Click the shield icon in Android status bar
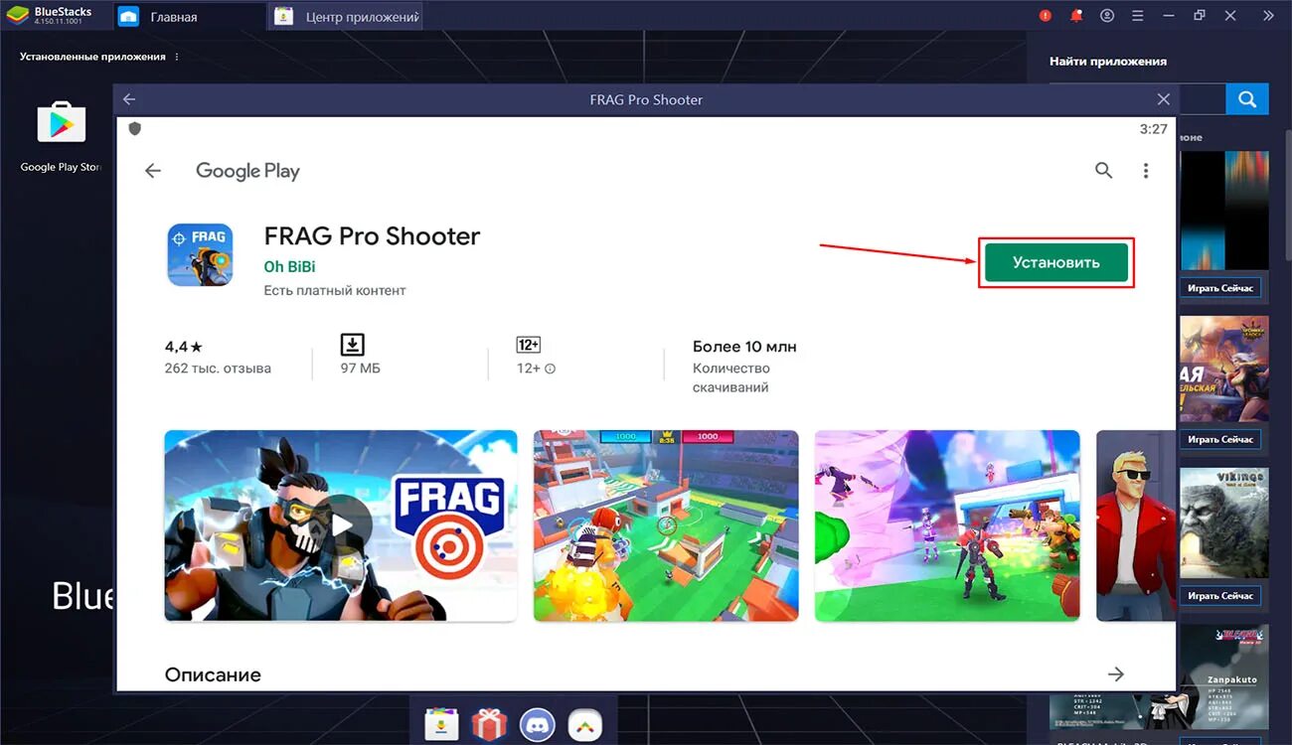This screenshot has width=1292, height=745. 135,129
